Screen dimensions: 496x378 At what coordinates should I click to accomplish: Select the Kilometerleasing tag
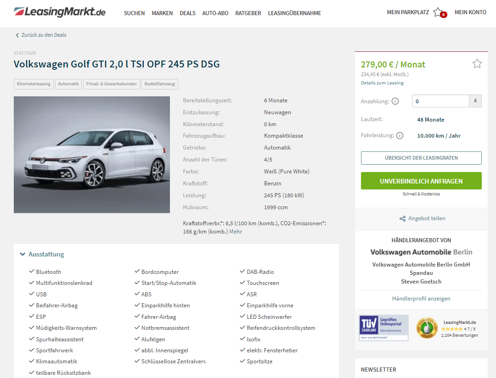(34, 84)
